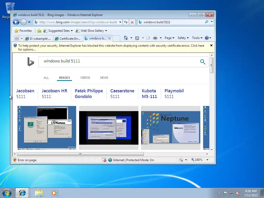The width and height of the screenshot is (264, 198).
Task: Open Playmobil 5111 suggestion
Action: 174,94
